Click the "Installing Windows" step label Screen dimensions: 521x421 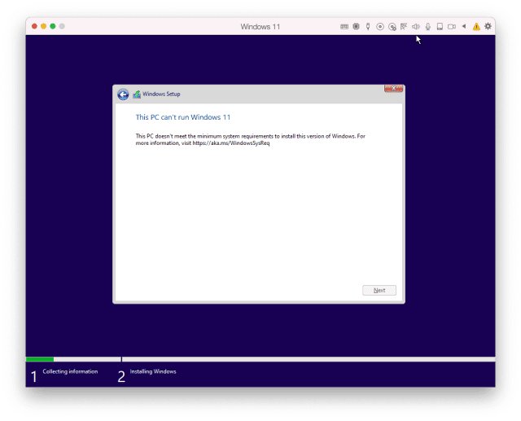(x=153, y=372)
